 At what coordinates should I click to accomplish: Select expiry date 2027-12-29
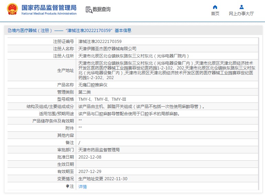tap(90, 172)
